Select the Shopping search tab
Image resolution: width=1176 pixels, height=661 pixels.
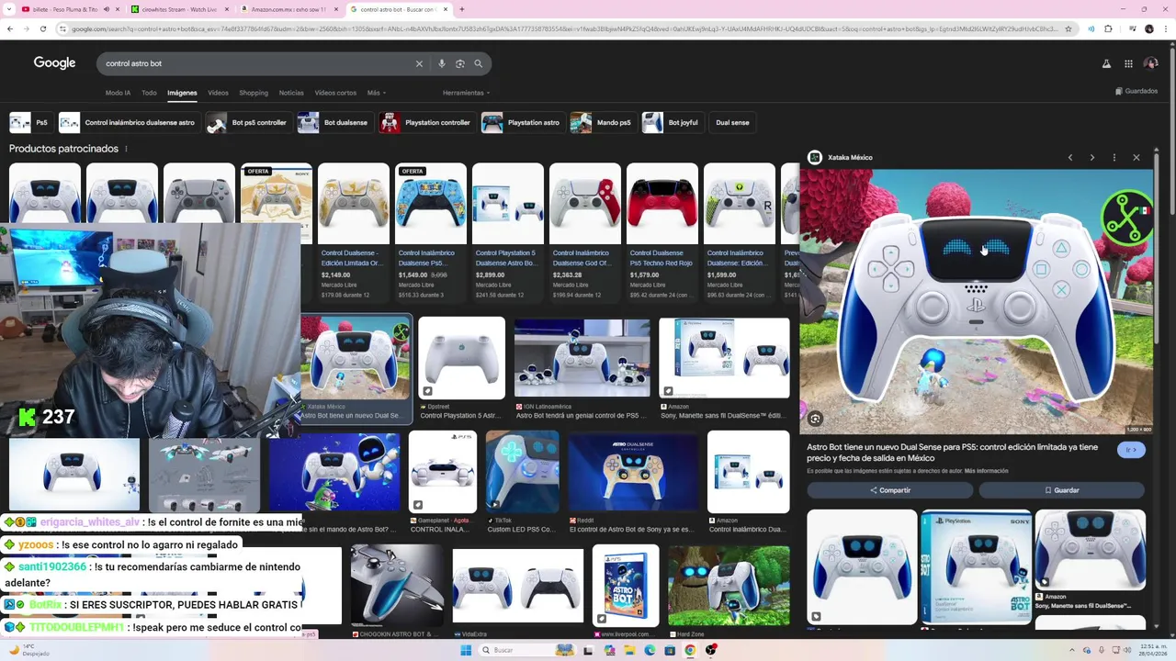(254, 93)
